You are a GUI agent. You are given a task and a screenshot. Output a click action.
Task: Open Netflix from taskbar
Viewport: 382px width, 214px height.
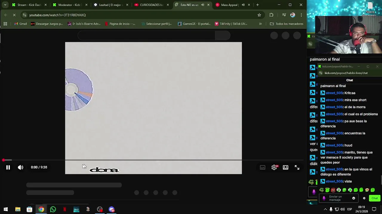(x=64, y=210)
